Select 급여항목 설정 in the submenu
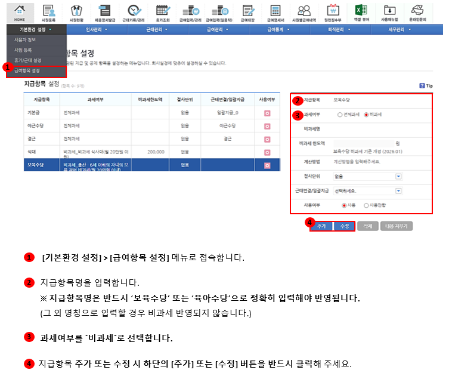Screen dimensions: 449x379 click(27, 70)
